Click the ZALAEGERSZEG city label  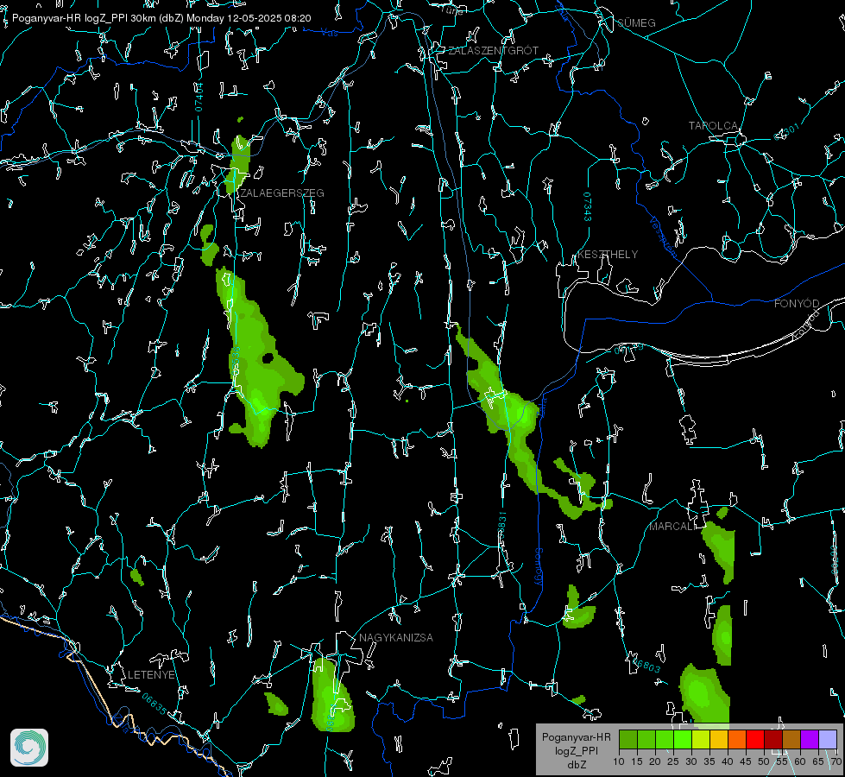click(282, 193)
